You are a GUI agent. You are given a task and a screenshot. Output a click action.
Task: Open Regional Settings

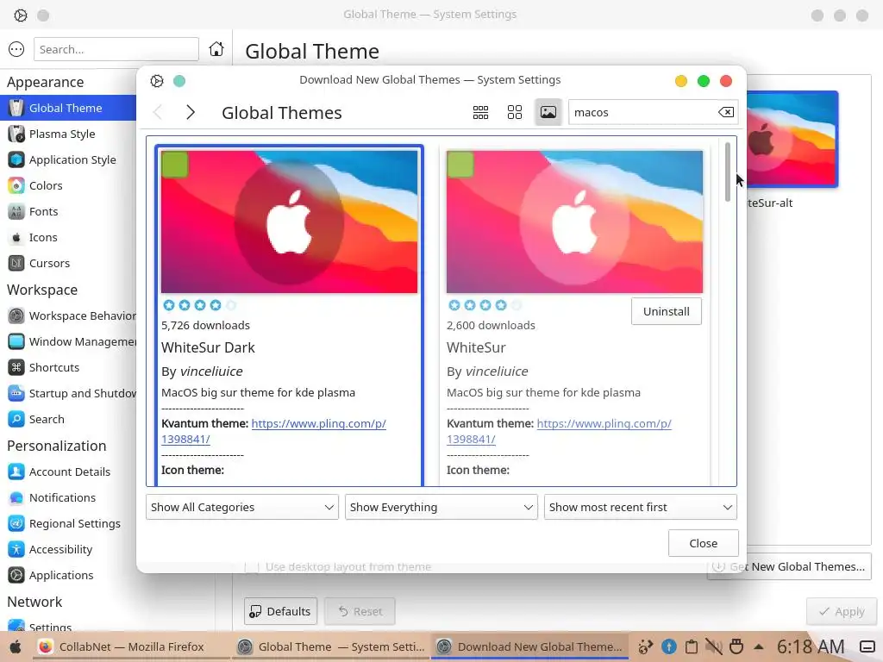coord(68,523)
